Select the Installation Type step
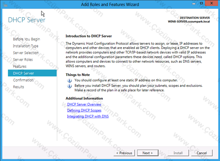Image resolution: width=220 pixels, height=161 pixels. 26,46
